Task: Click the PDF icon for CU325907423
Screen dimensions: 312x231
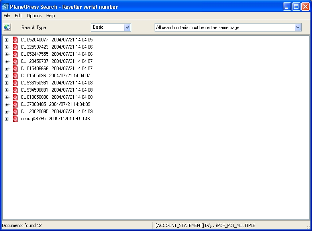Action: pyautogui.click(x=15, y=47)
